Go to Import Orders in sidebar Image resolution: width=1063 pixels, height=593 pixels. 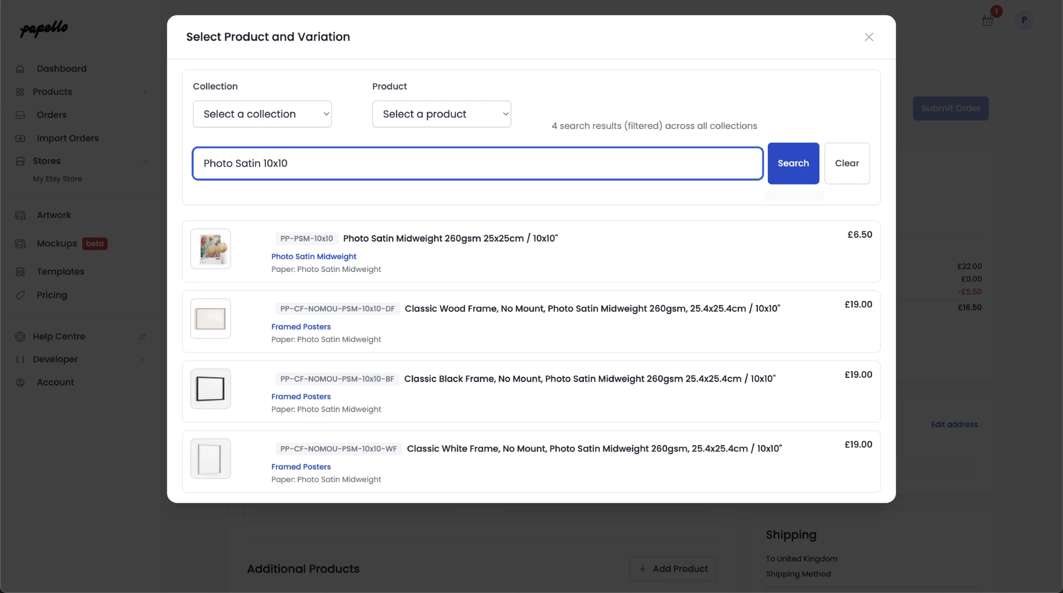[x=67, y=138]
